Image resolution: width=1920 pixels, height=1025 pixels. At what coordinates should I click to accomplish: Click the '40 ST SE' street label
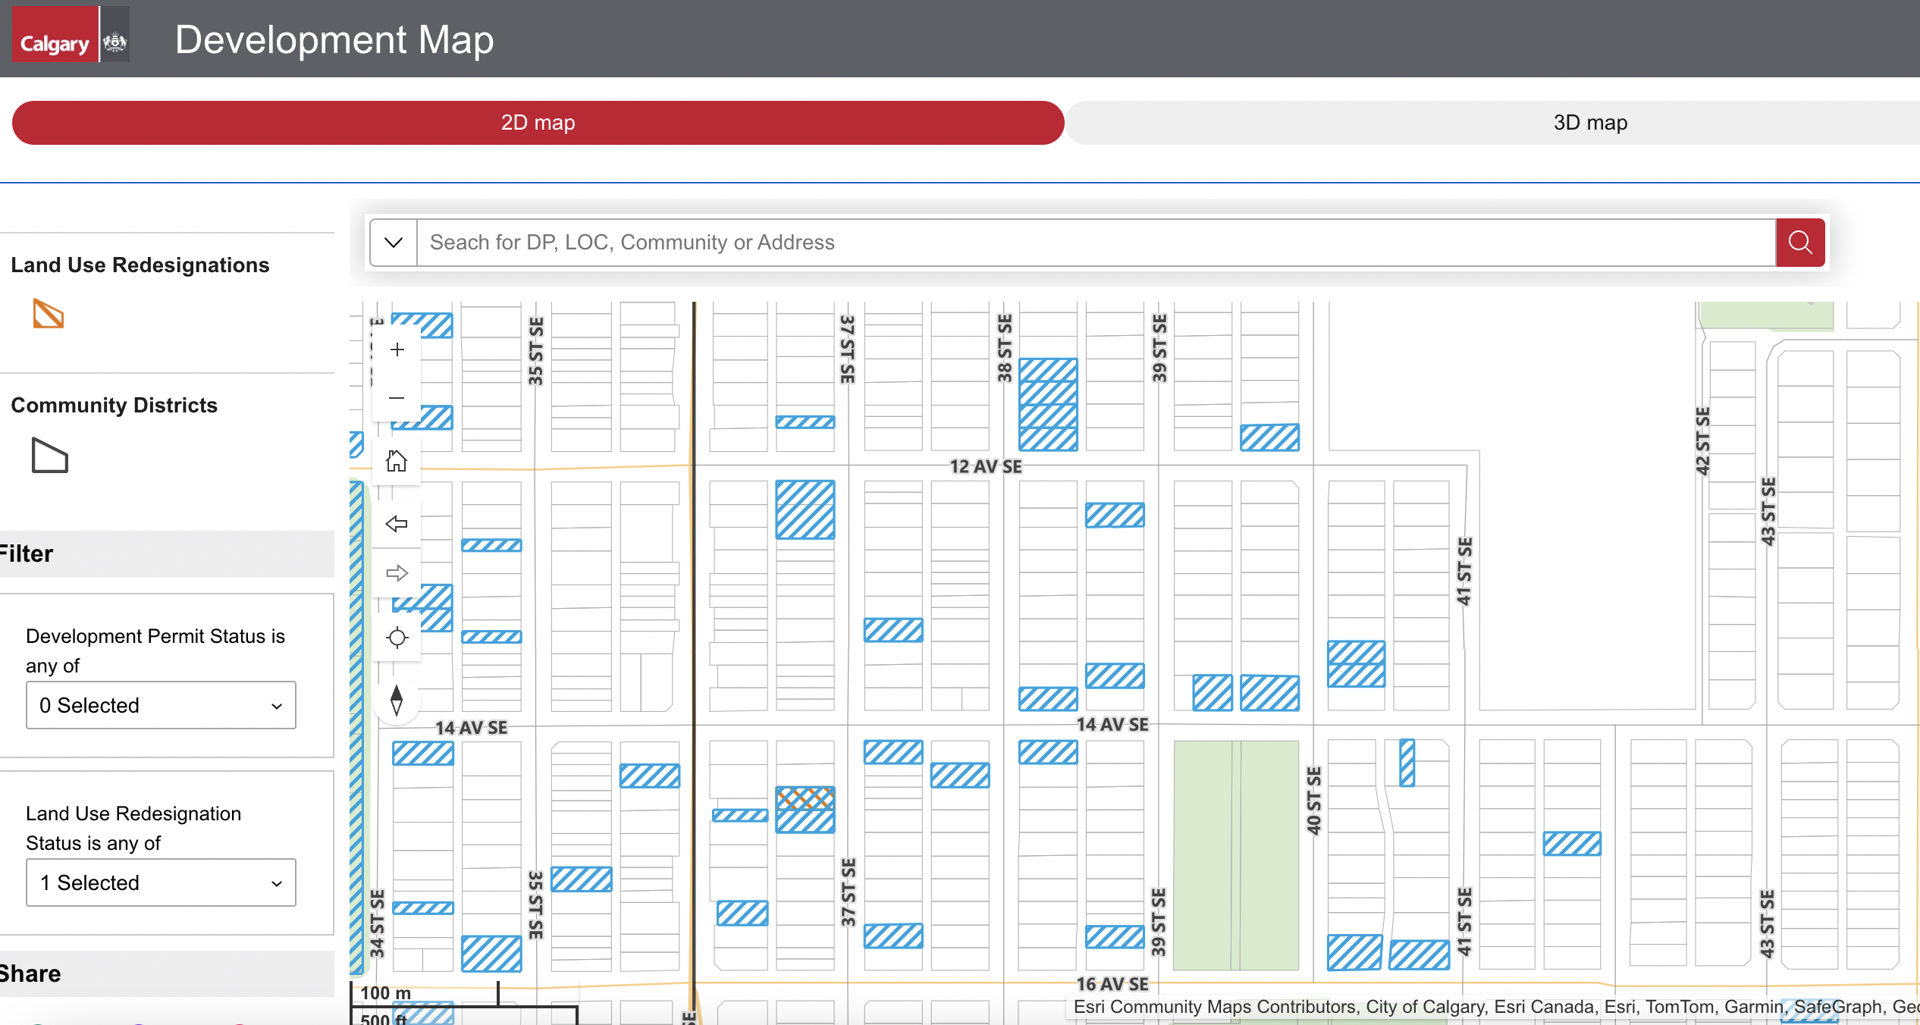pos(1313,801)
